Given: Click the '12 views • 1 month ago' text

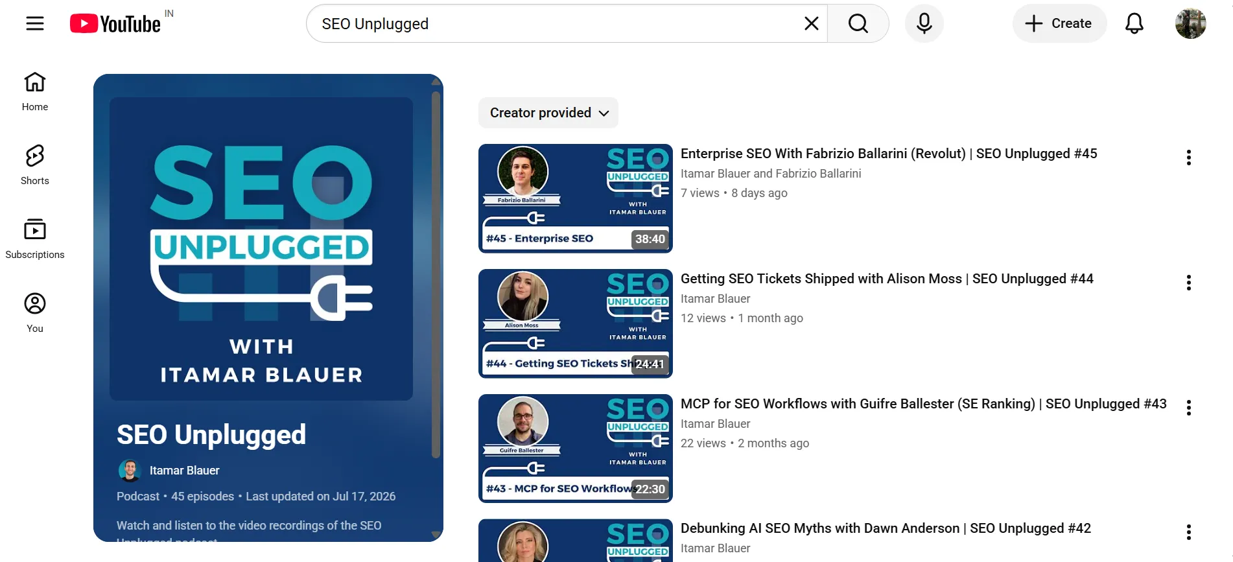Looking at the screenshot, I should point(742,318).
